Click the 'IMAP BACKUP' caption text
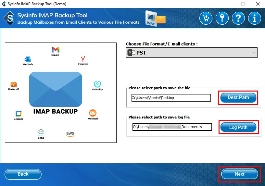Image resolution: width=265 pixels, height=186 pixels. (x=56, y=111)
